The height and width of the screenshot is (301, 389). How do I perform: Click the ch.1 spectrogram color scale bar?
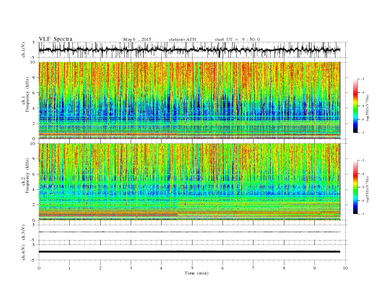click(x=355, y=106)
